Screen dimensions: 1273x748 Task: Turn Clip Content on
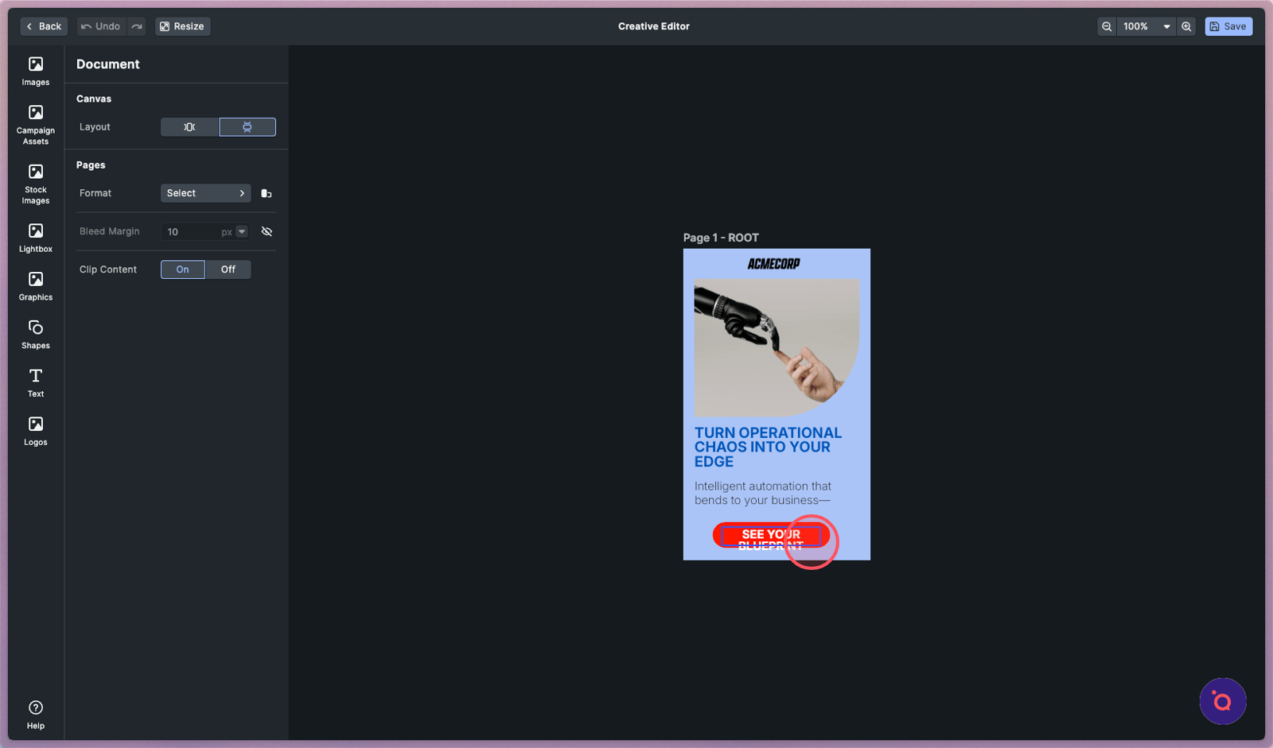tap(182, 269)
